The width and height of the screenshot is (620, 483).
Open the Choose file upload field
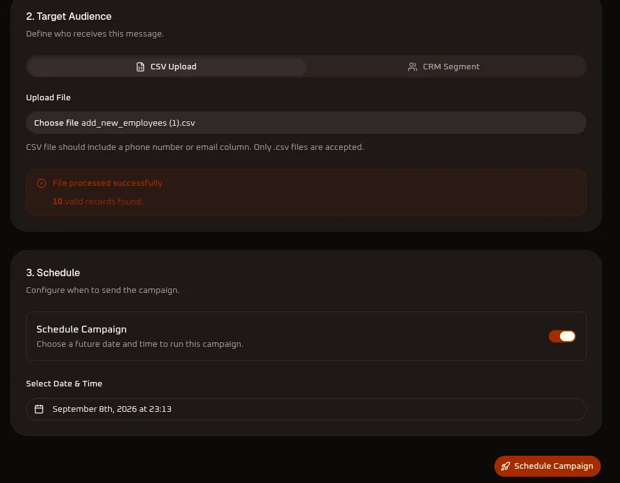pyautogui.click(x=306, y=123)
